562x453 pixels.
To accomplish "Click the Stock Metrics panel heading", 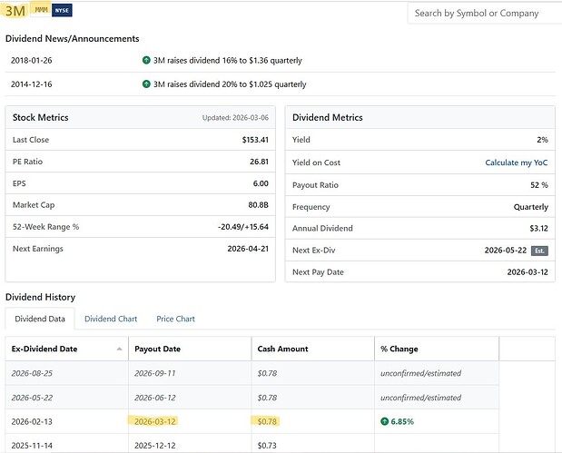I will 41,117.
